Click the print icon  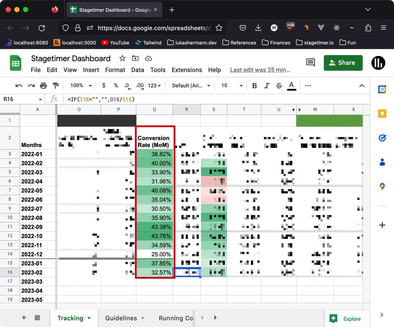tap(43, 86)
